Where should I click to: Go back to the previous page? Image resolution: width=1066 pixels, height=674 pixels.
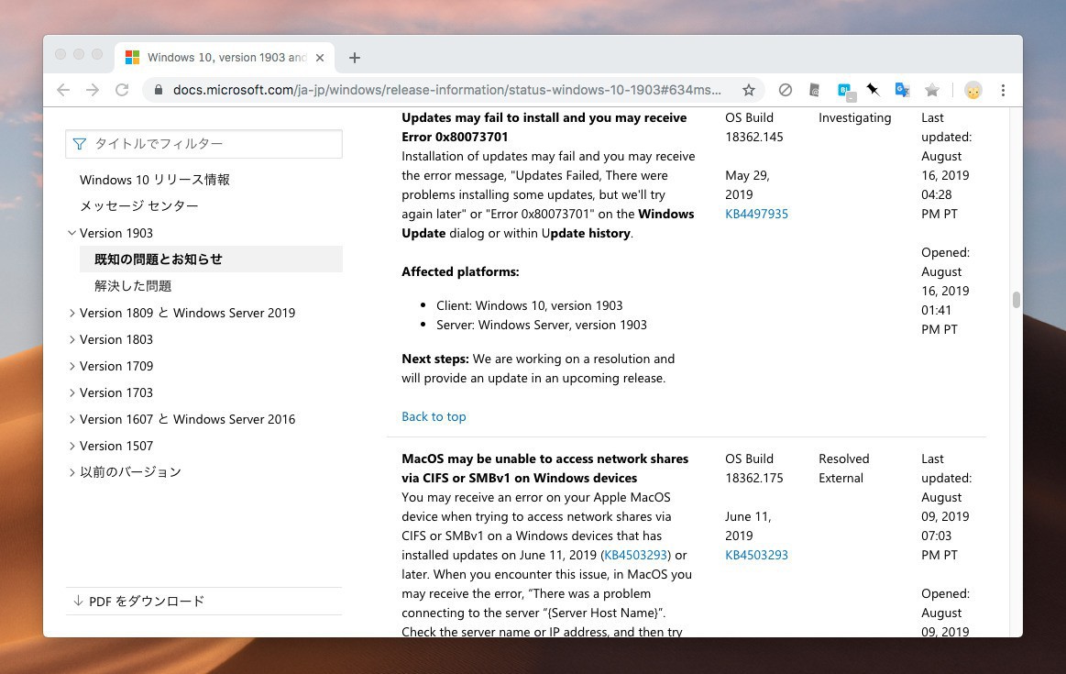click(63, 90)
